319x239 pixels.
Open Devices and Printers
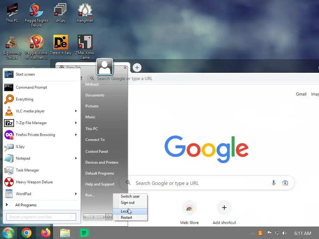pos(102,162)
